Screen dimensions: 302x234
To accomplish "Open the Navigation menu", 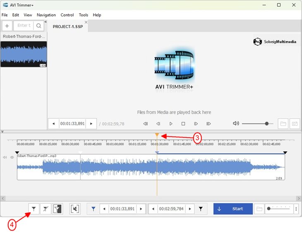I will tap(46, 15).
